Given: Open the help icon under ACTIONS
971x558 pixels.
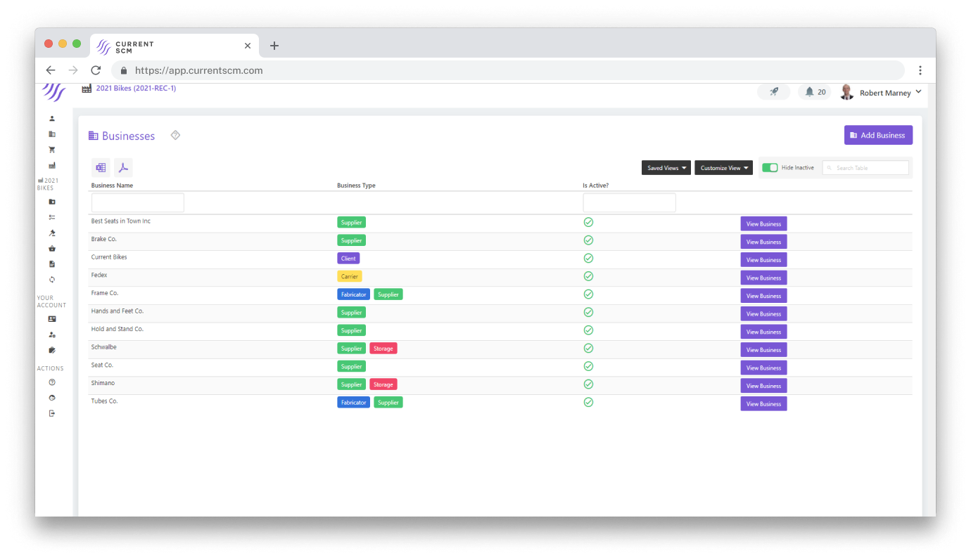Looking at the screenshot, I should (51, 382).
